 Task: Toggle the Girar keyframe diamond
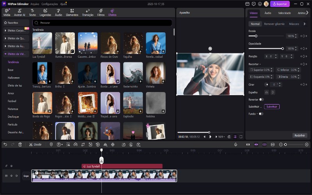pos(304,85)
